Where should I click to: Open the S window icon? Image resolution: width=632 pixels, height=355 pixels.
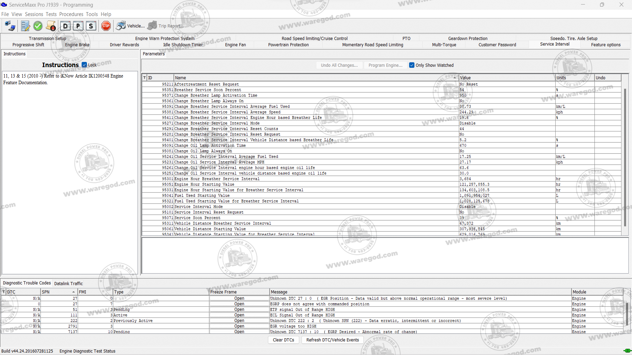(91, 26)
